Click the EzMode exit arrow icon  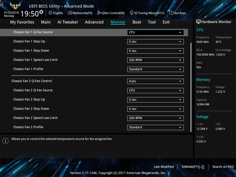pos(202,167)
